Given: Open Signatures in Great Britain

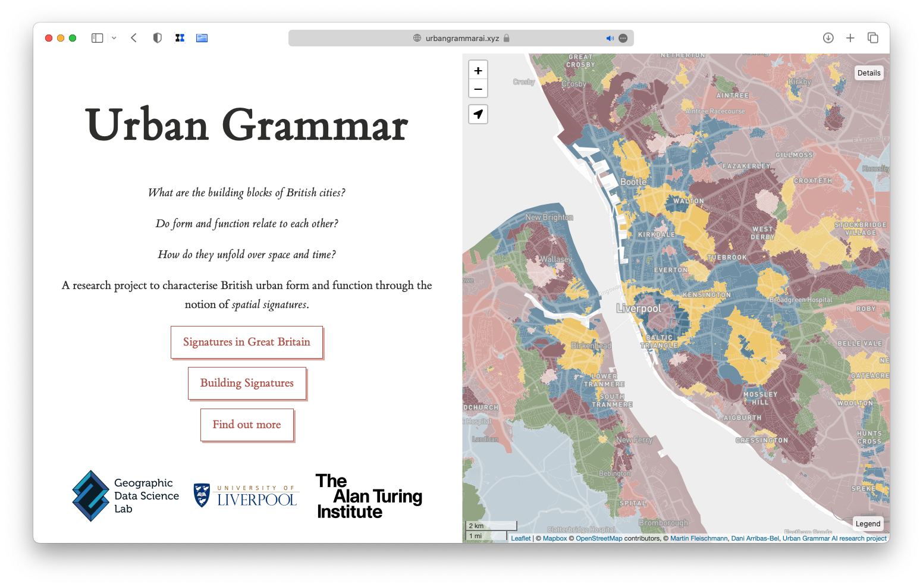Looking at the screenshot, I should (x=247, y=342).
